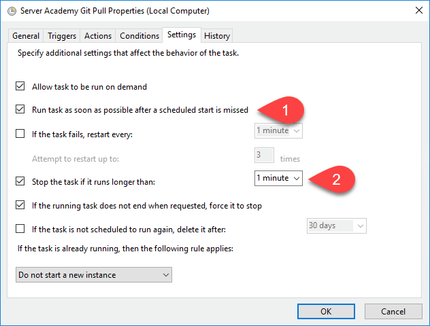This screenshot has width=430, height=326.
Task: Open the stop task duration dropdown
Action: click(x=278, y=178)
